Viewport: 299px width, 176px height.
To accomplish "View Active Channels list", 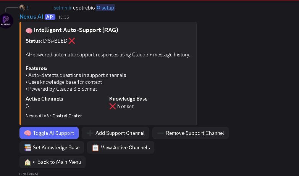I will [x=121, y=147].
